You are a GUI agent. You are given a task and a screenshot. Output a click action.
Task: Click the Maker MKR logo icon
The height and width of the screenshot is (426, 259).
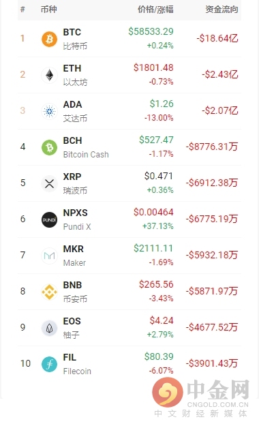coord(49,256)
